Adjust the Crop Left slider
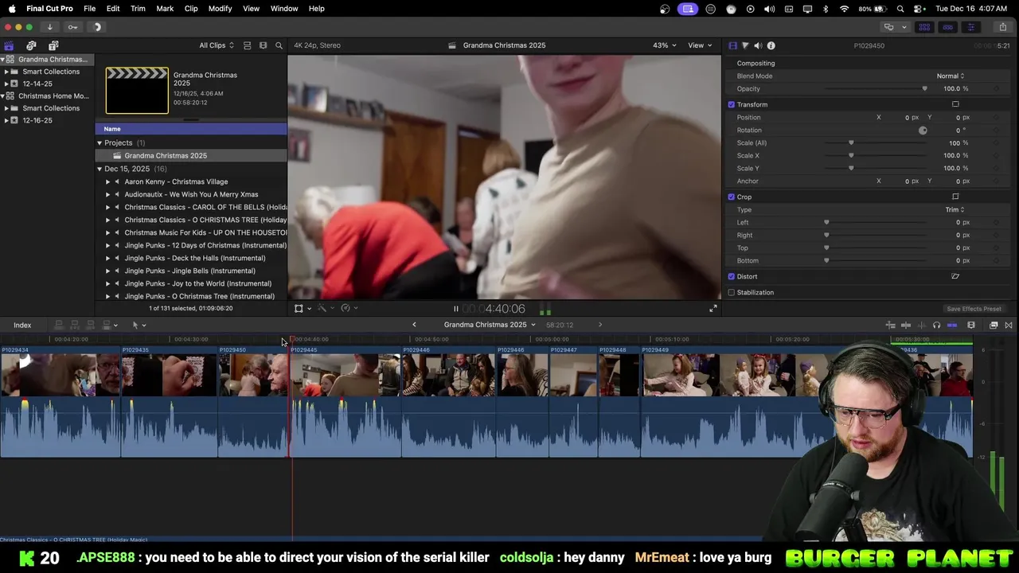The height and width of the screenshot is (573, 1019). click(x=826, y=222)
